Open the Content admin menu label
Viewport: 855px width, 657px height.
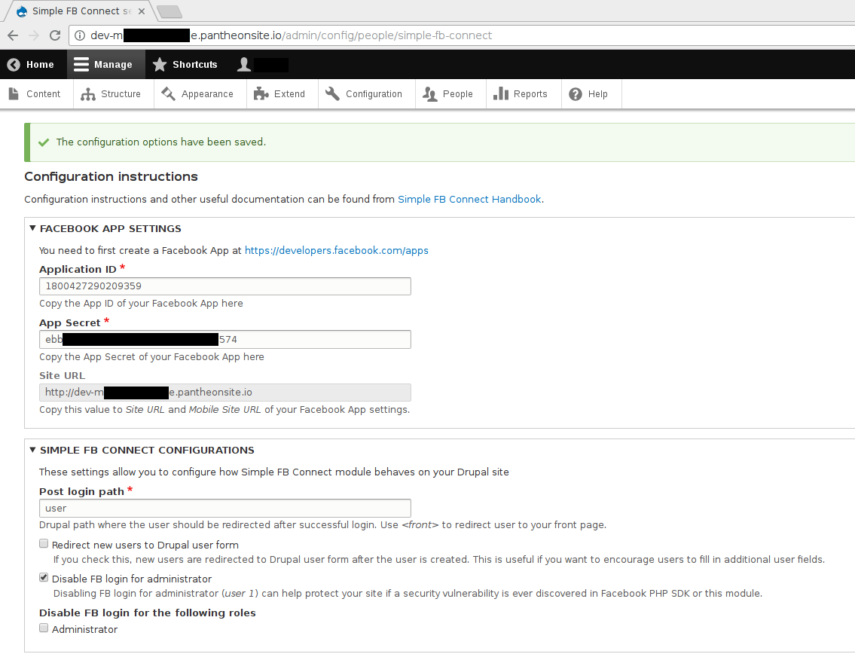tap(44, 93)
